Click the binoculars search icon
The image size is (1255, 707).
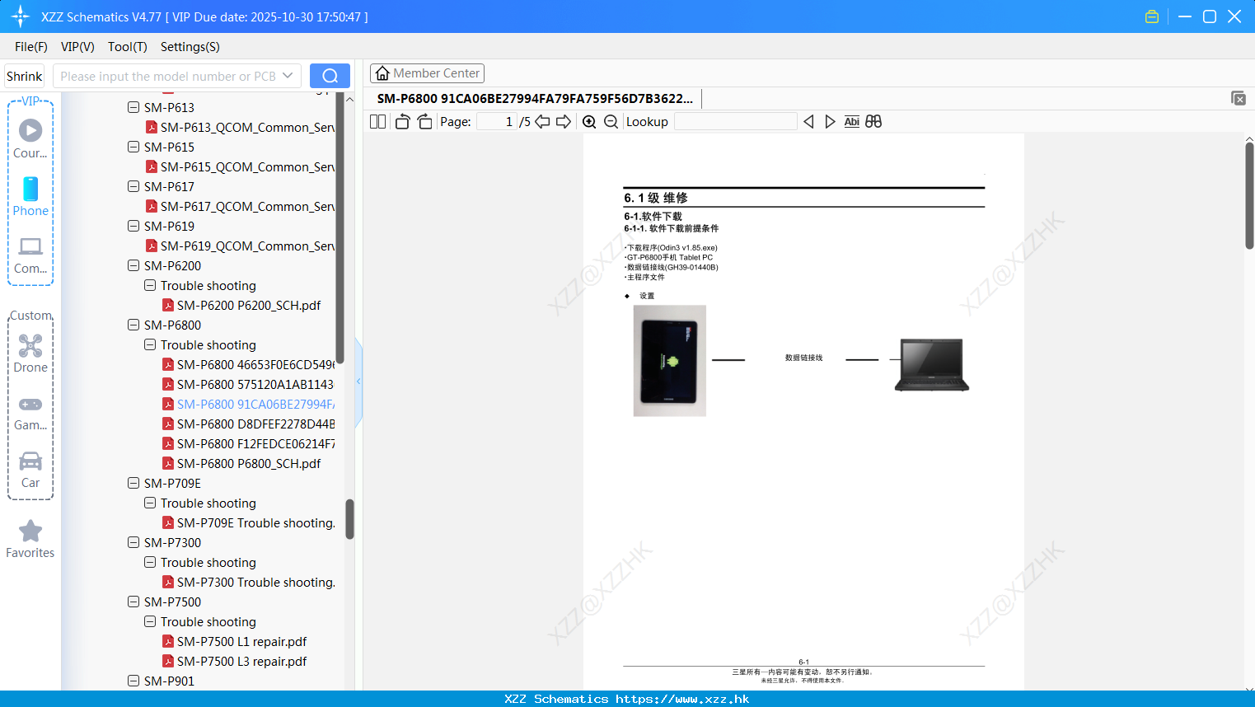tap(873, 121)
